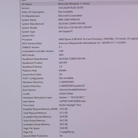Click the BaseBoard Product value 'G814FP'
The width and height of the screenshot is (138, 138).
[63, 63]
